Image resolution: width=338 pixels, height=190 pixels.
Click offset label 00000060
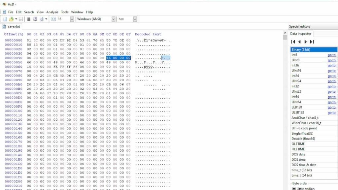pyautogui.click(x=14, y=67)
